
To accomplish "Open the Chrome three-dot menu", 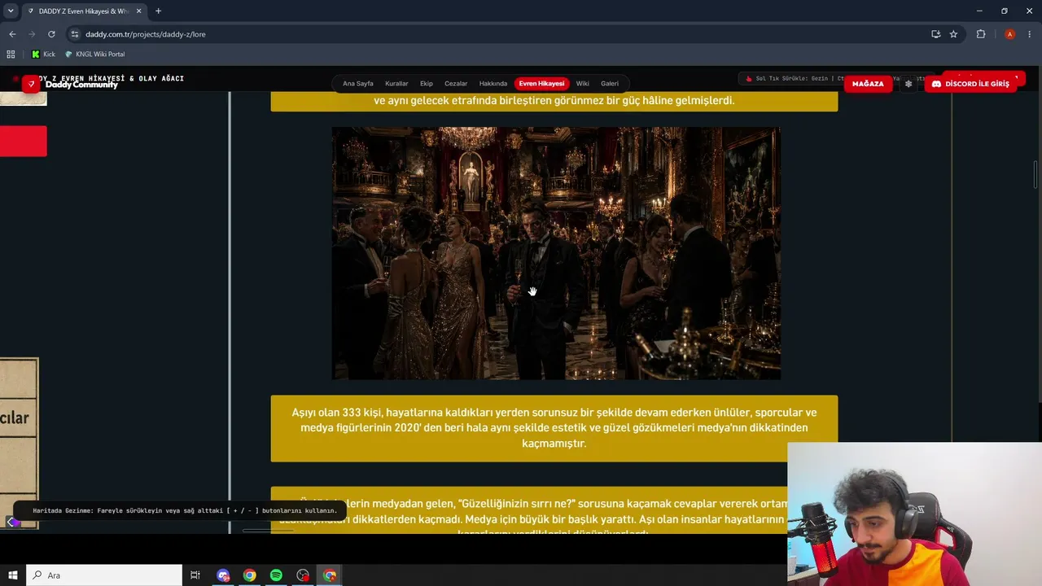I will pos(1030,34).
